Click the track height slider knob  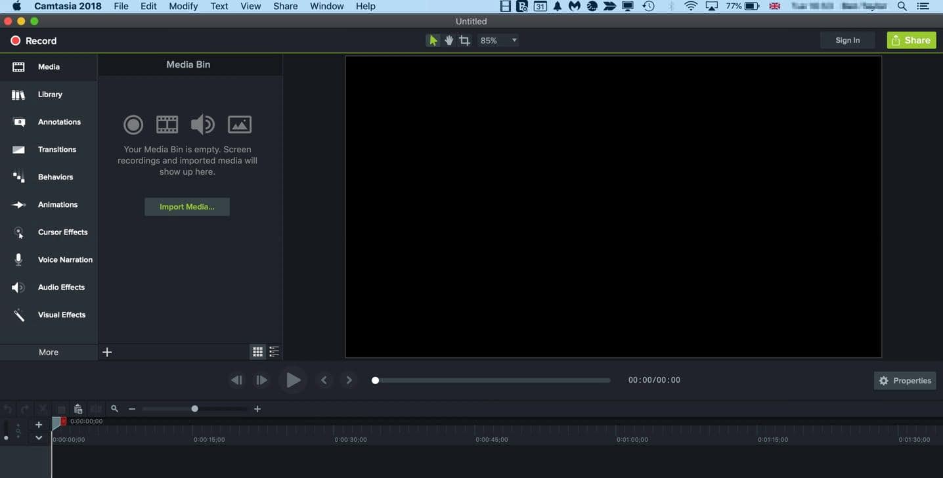coord(6,437)
